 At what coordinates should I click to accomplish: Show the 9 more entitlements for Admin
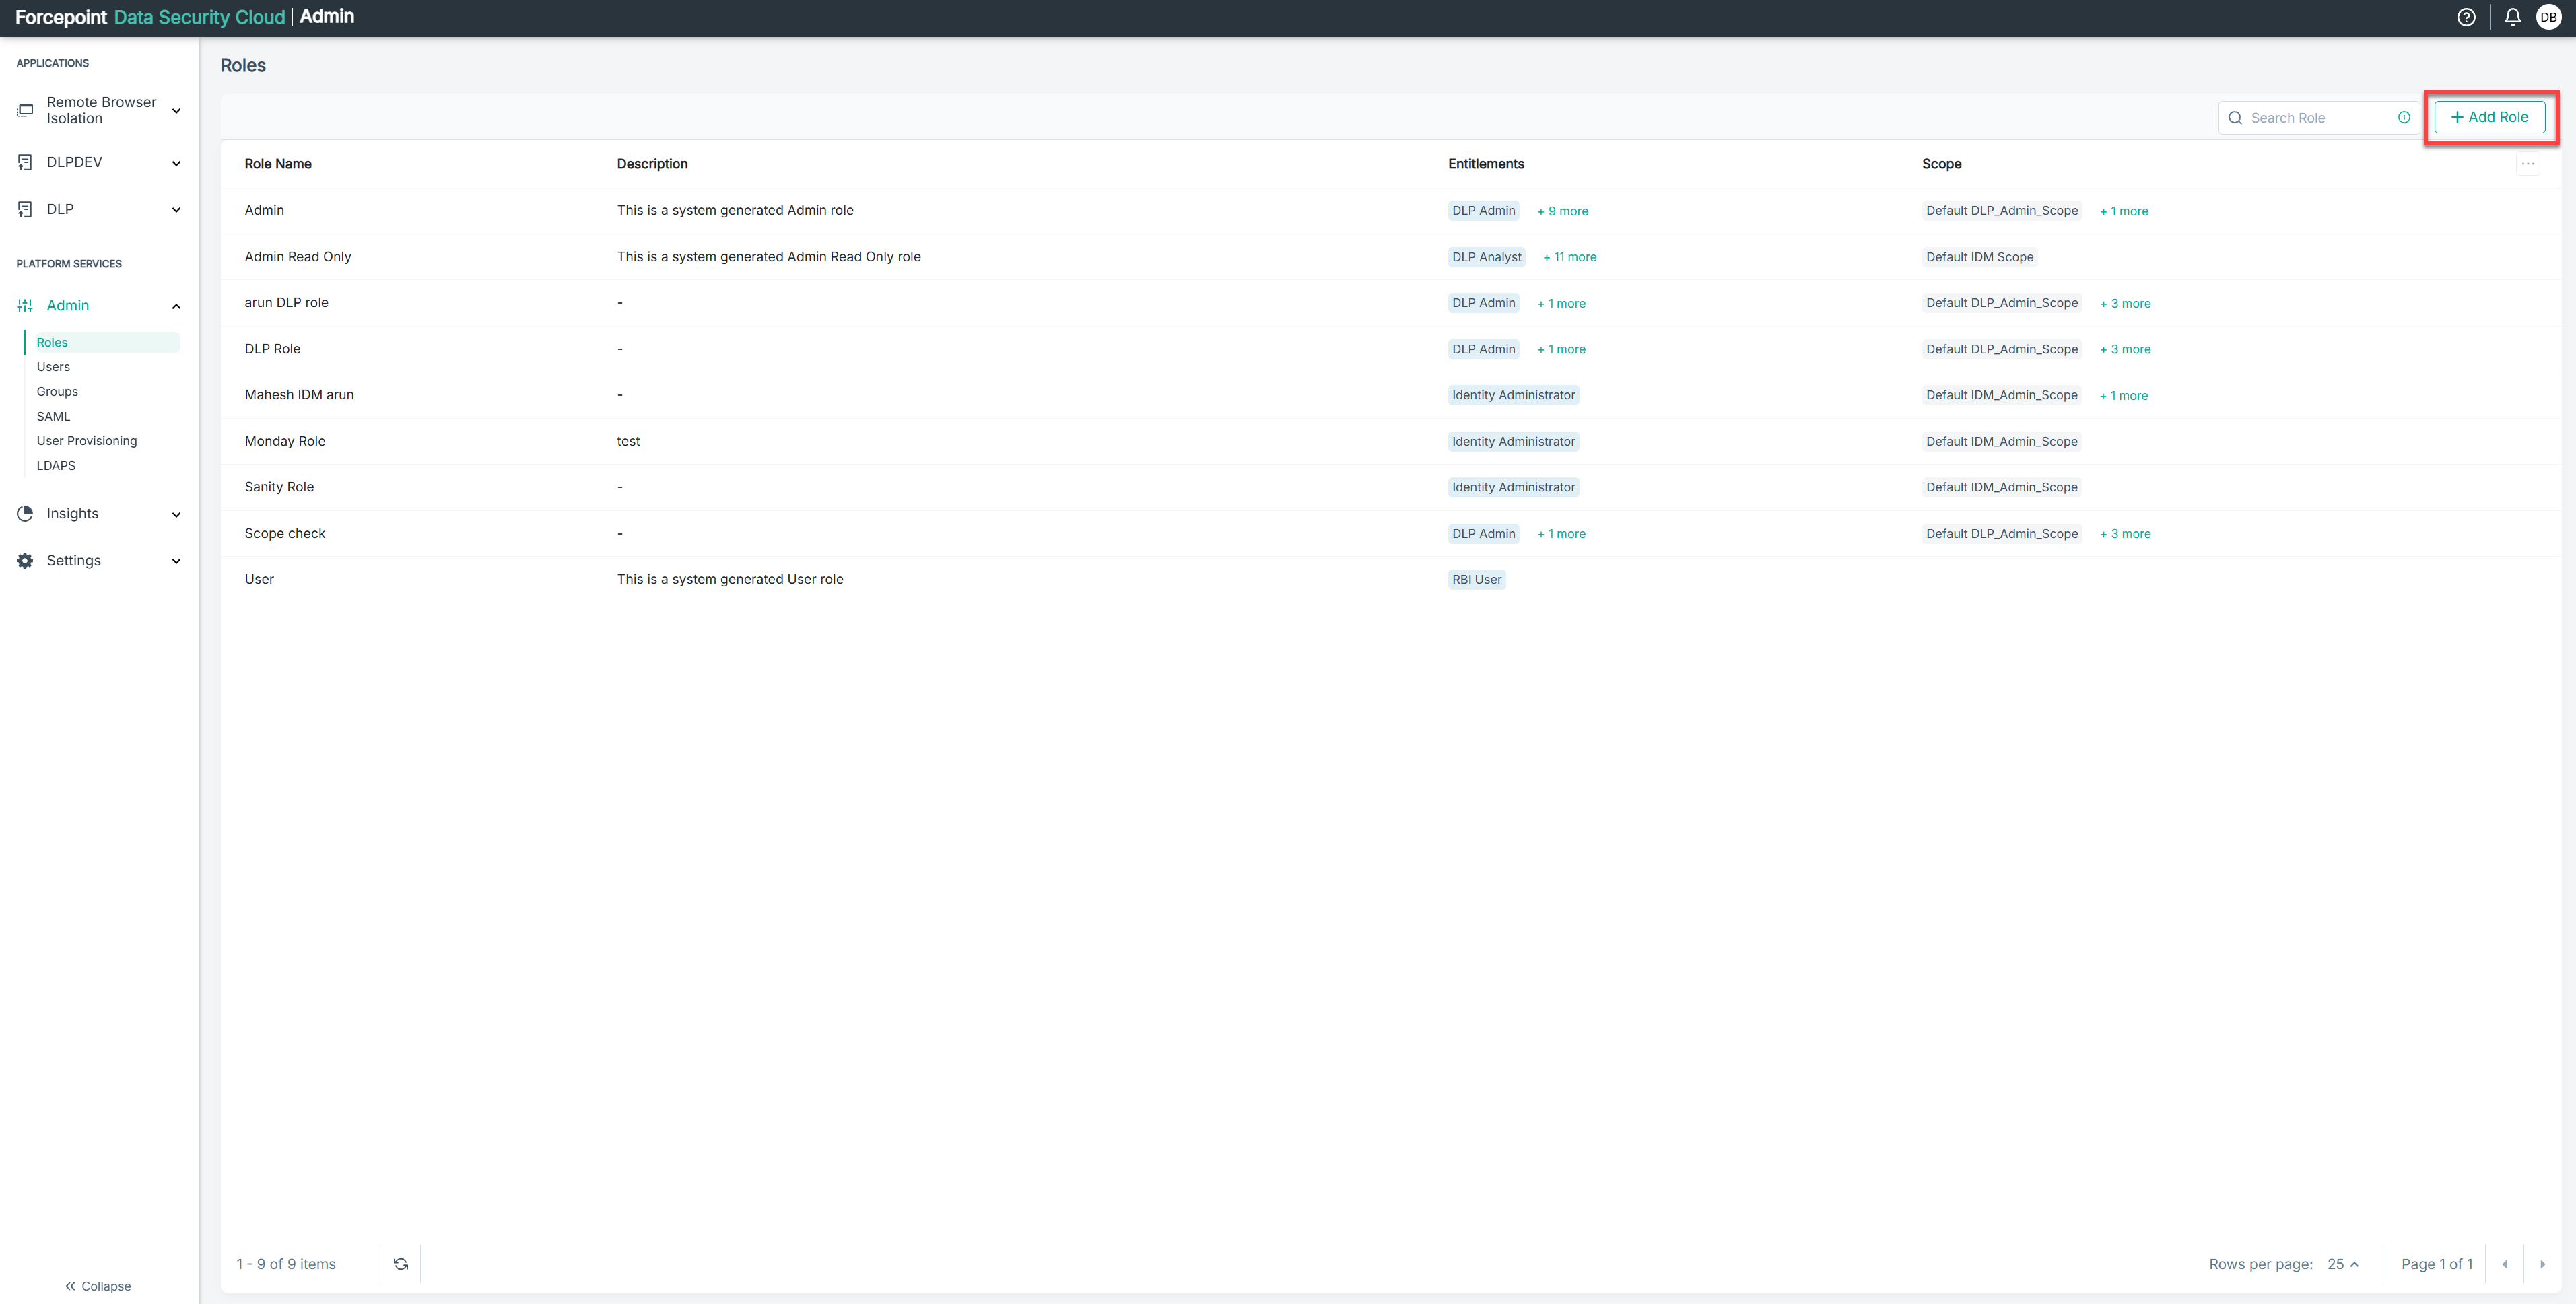[x=1562, y=211]
